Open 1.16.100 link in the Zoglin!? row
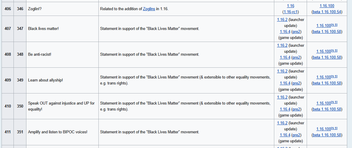Image resolution: width=352 pixels, height=148 pixels. pyautogui.click(x=327, y=6)
